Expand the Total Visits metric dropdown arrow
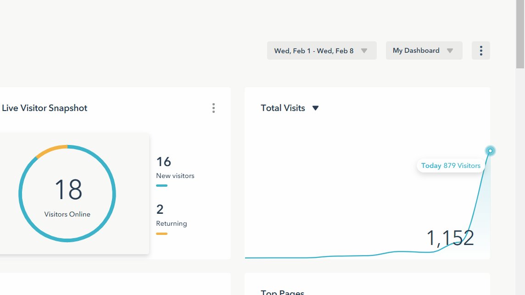Viewport: 525px width, 295px height. (x=315, y=108)
